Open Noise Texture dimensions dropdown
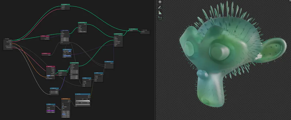Image resolution: width=291 pixels, height=120 pixels. coord(66,104)
